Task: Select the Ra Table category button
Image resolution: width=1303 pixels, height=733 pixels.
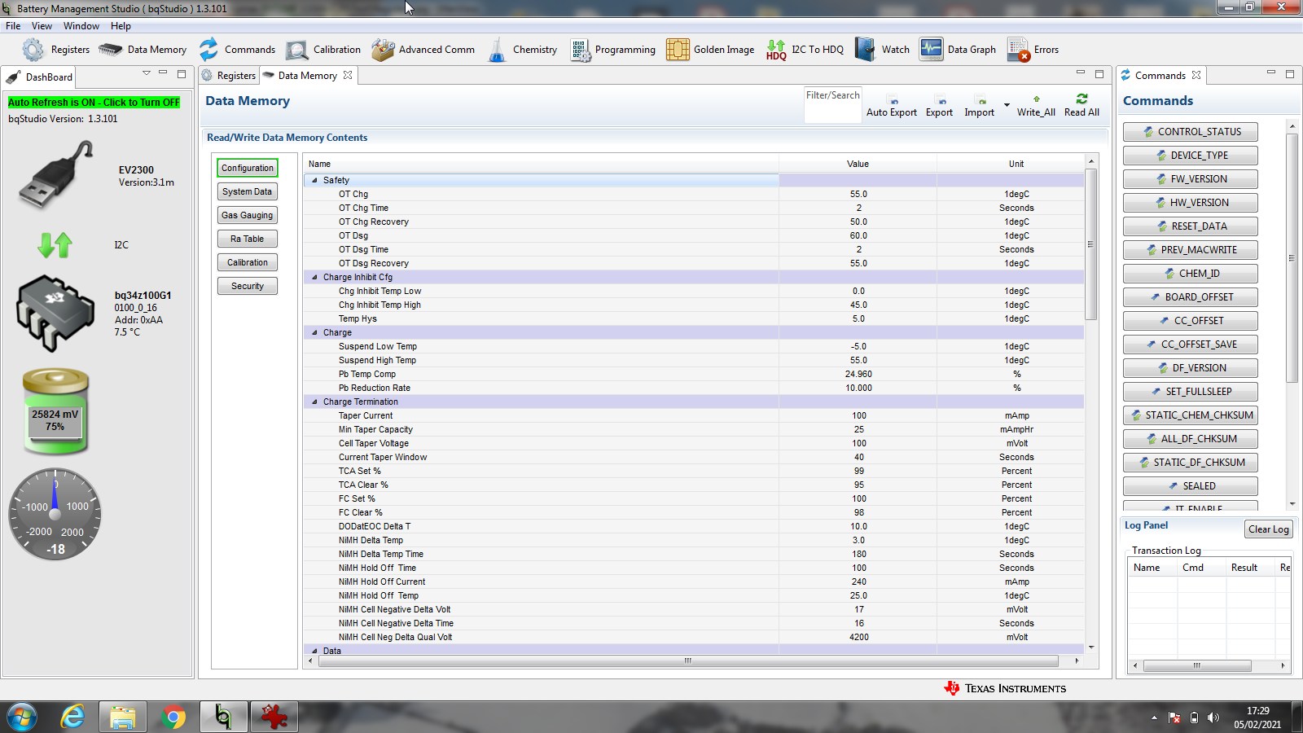Action: tap(248, 239)
